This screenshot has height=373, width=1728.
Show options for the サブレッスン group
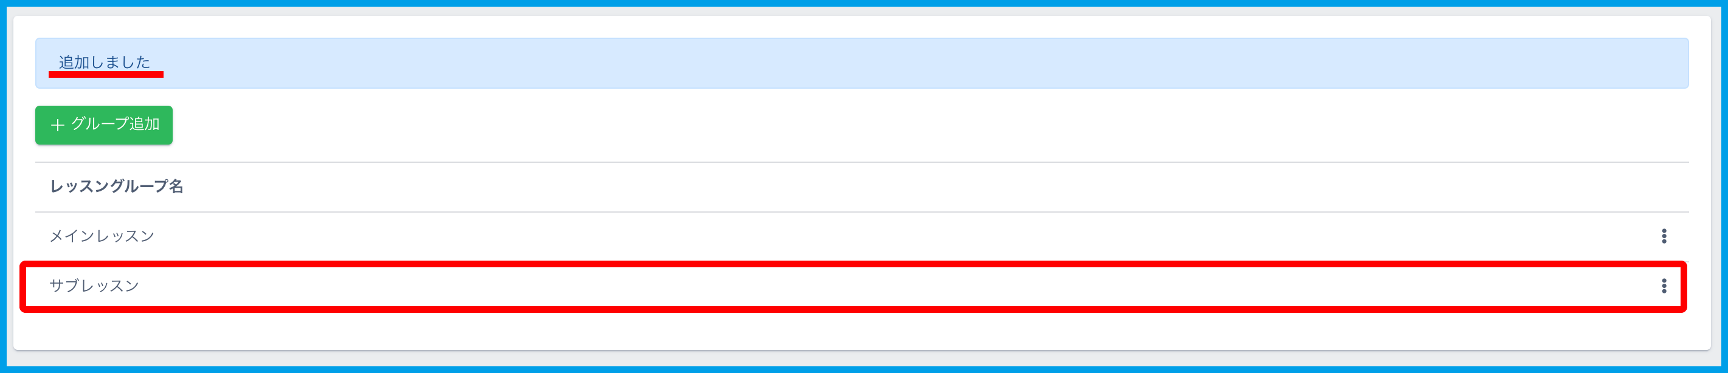[x=1664, y=286]
